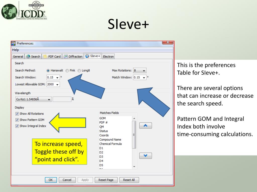Click the move-up arrow for Matches Fields
Image resolution: width=257 pixels, height=192 pixels.
tap(145, 125)
